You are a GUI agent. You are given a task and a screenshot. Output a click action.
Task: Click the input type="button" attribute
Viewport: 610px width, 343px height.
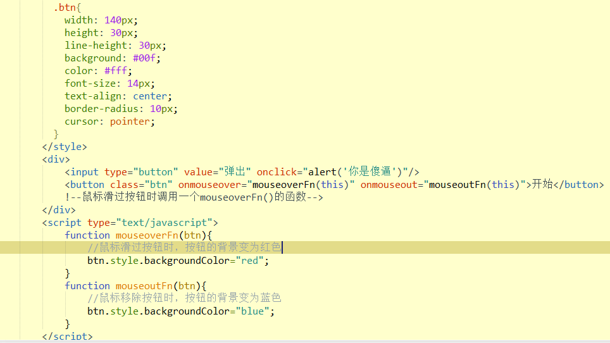pos(141,172)
